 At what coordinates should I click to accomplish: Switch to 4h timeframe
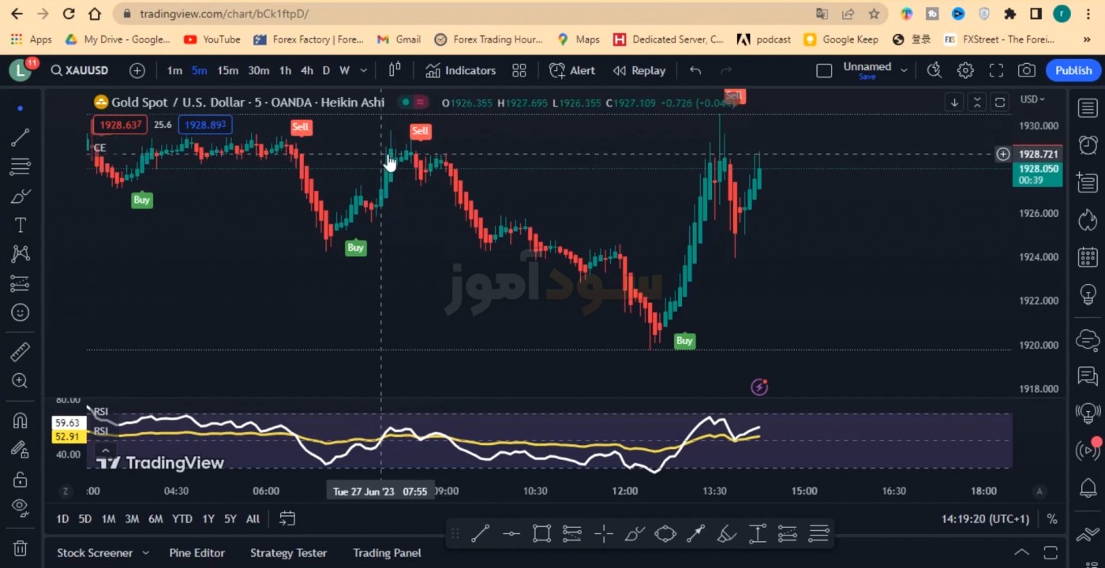click(307, 70)
